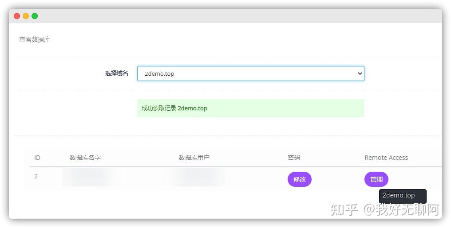This screenshot has height=228, width=451.
Task: Open the 2demo.top domain dropdown
Action: point(250,73)
